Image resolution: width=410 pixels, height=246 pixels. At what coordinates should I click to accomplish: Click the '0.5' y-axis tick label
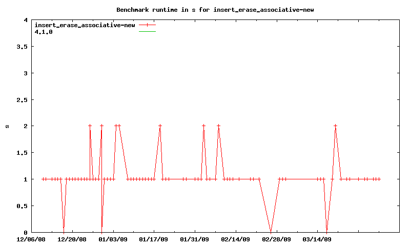click(23, 206)
